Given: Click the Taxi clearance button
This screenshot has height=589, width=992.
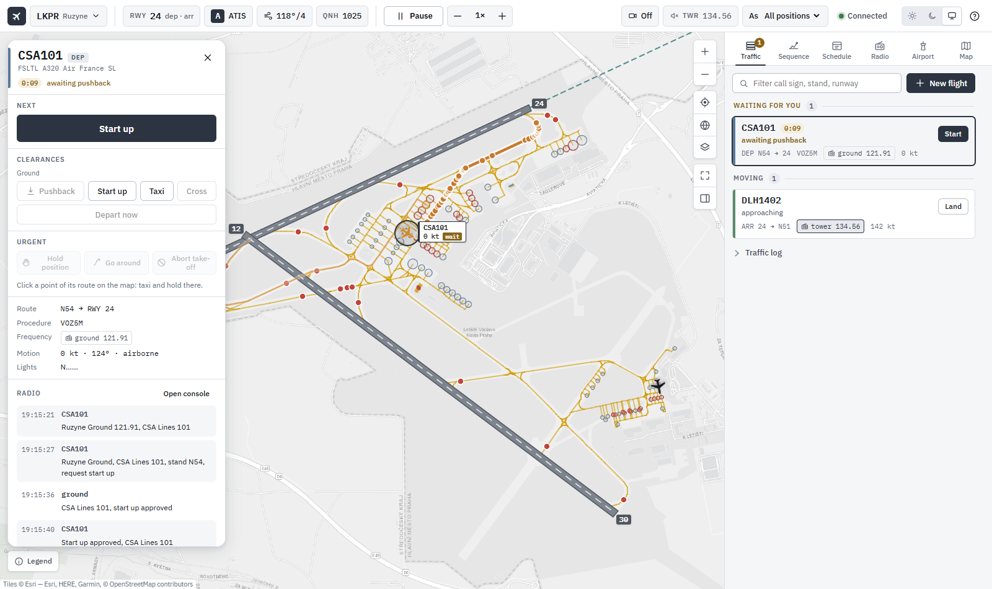Looking at the screenshot, I should click(157, 191).
